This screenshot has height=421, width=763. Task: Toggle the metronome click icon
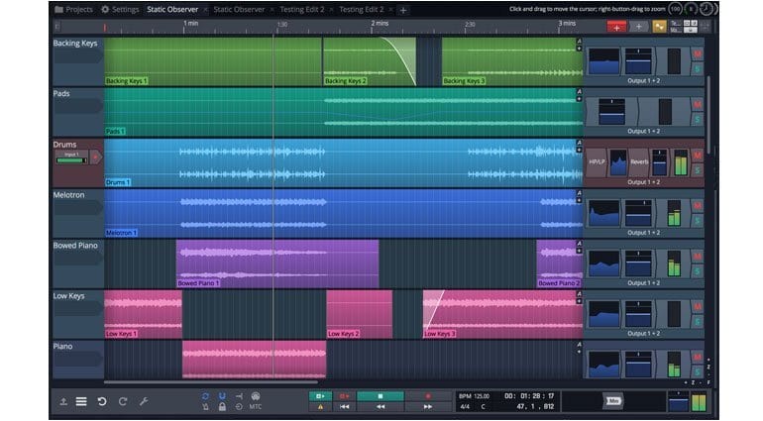(x=205, y=406)
